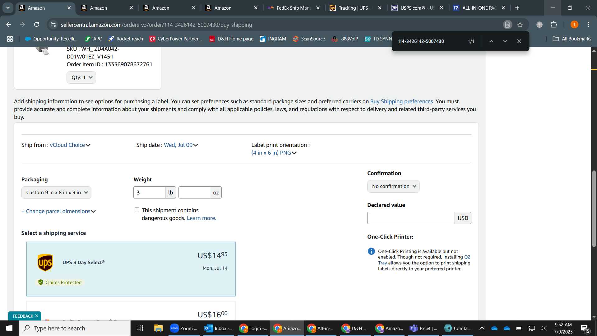Switch to the Tracking | UPS tab

coord(355,8)
